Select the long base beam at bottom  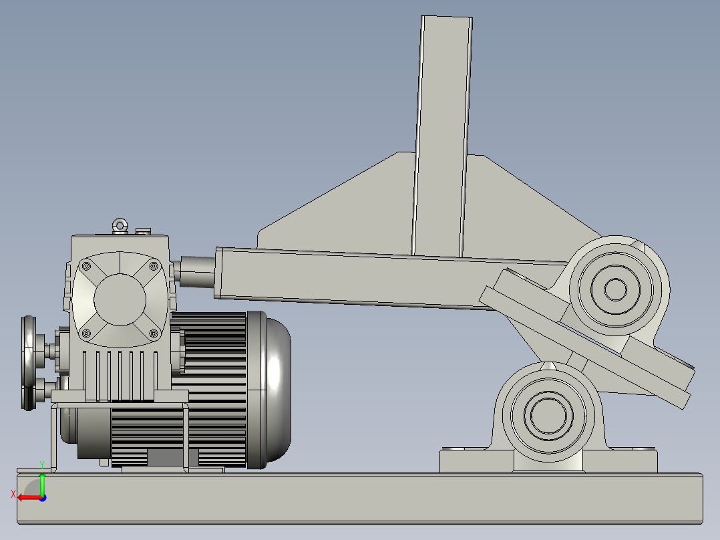pos(360,499)
